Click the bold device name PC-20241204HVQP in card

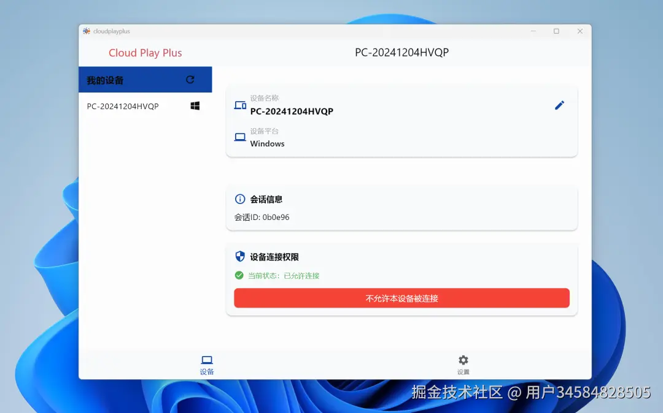pyautogui.click(x=292, y=112)
